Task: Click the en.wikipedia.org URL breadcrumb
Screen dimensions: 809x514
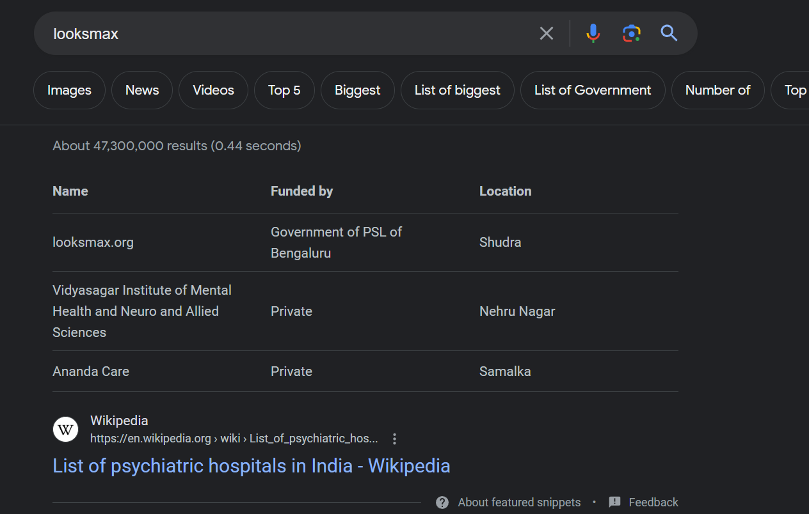Action: (x=234, y=439)
